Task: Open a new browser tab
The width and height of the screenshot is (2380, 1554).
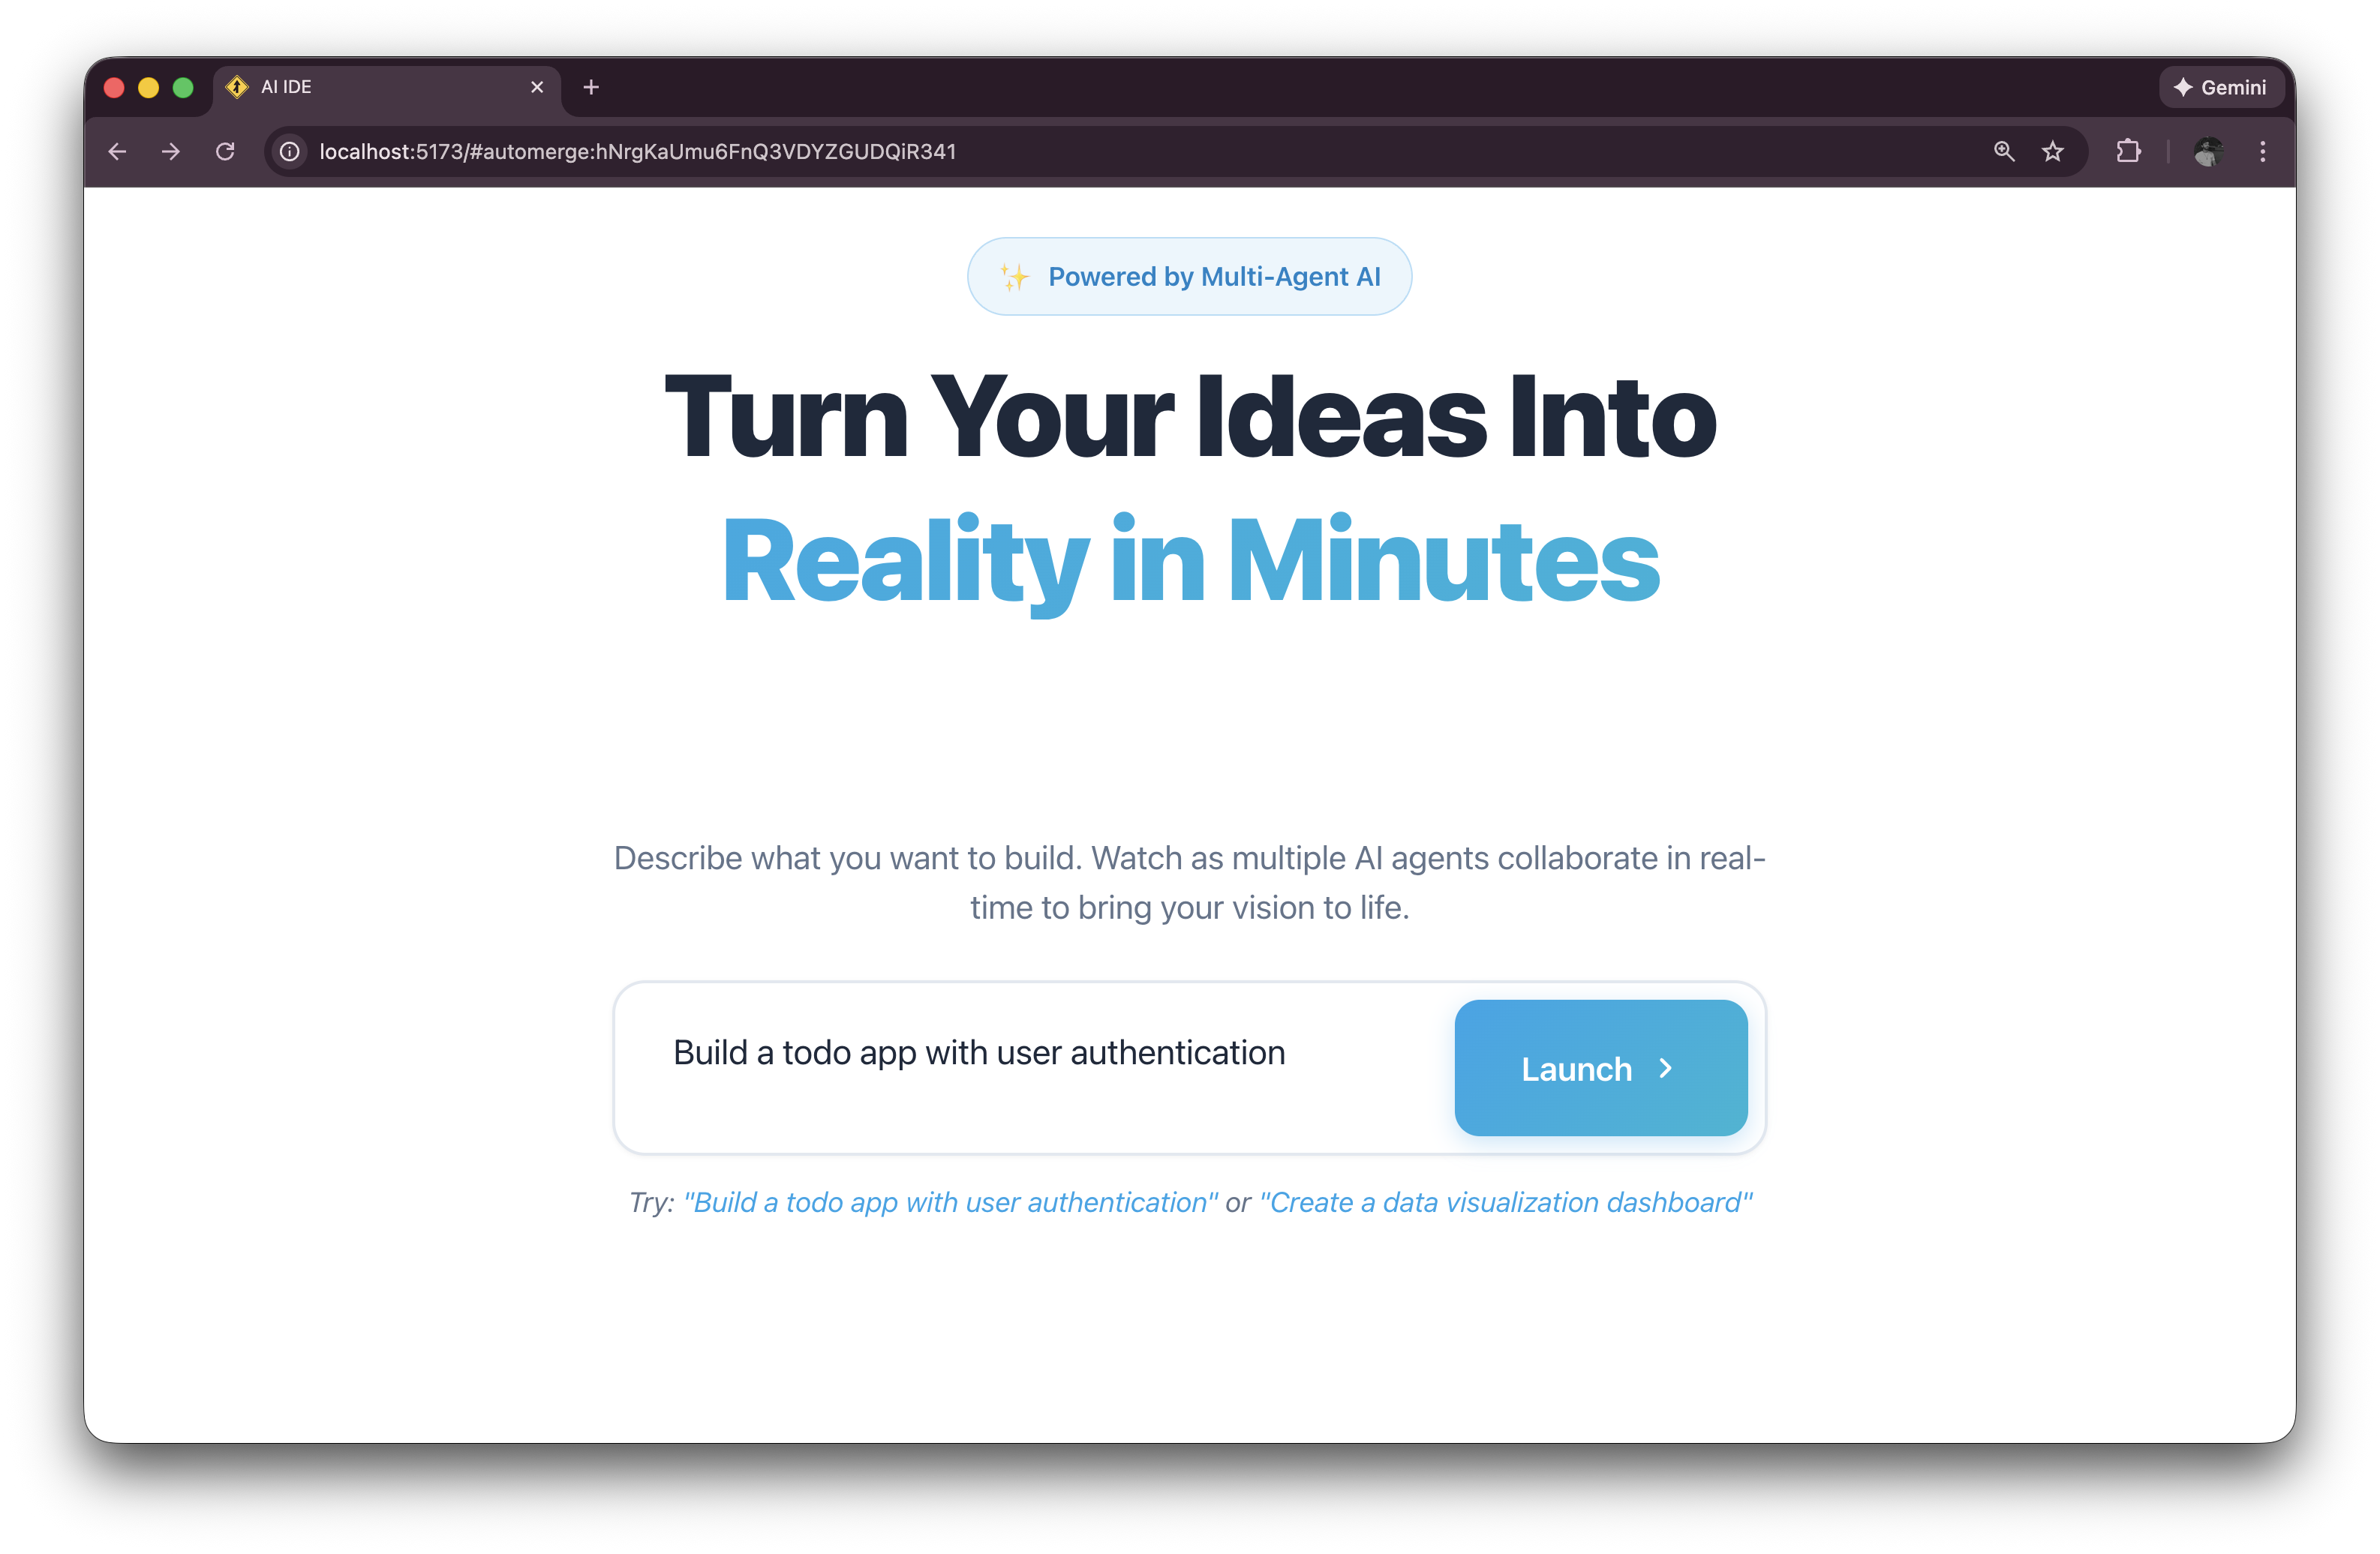Action: click(591, 88)
